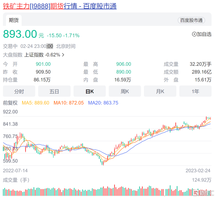Viewport: 216px width, 198px height.
Task: Open the 前复权 adjustment selector
Action: pos(10,102)
